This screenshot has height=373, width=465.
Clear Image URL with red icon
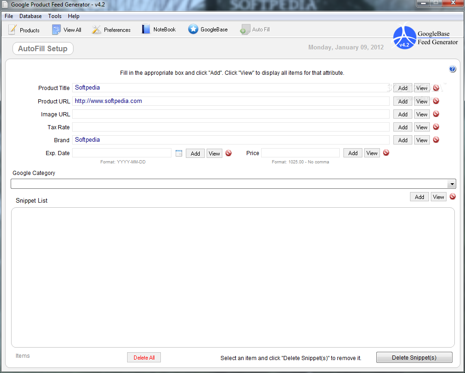(x=436, y=114)
